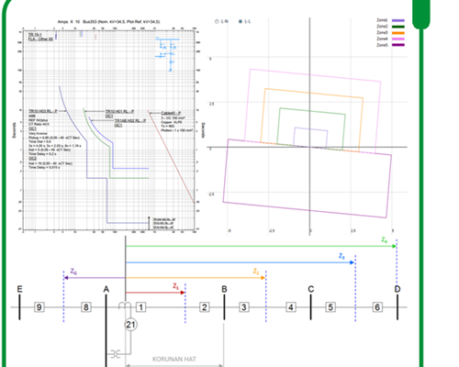Select breaker box number 9
The height and width of the screenshot is (367, 459).
coord(39,307)
